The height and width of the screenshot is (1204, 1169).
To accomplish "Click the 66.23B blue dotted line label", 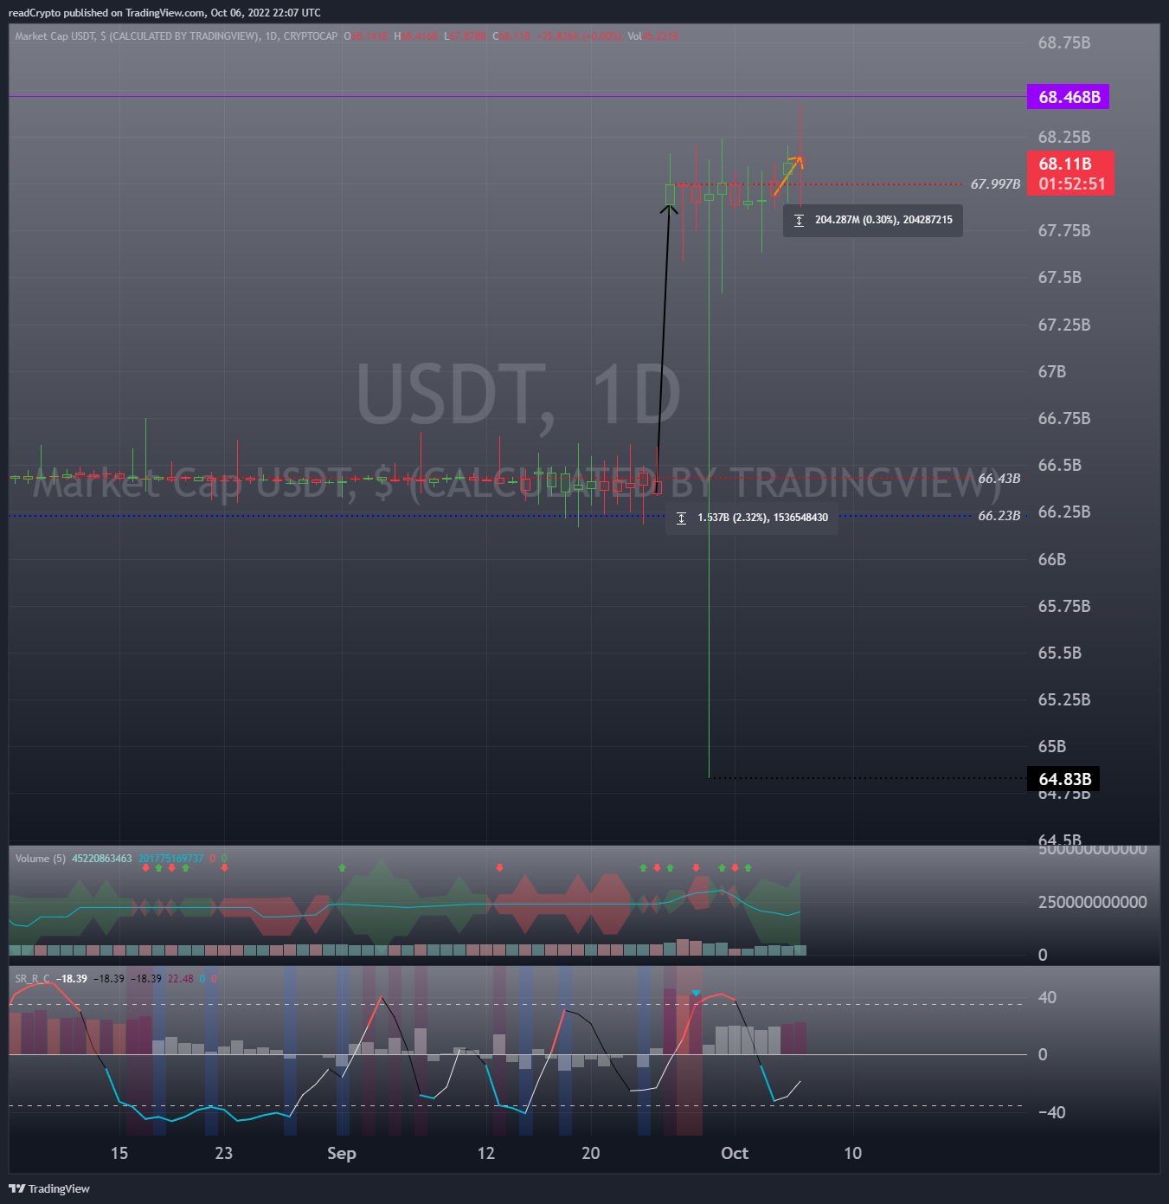I will 999,516.
